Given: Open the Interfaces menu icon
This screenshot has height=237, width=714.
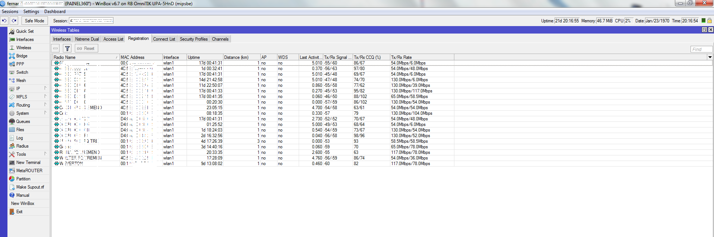Looking at the screenshot, I should (x=12, y=39).
